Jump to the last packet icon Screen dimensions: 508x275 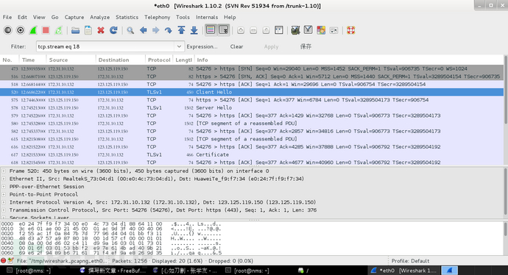point(194,30)
